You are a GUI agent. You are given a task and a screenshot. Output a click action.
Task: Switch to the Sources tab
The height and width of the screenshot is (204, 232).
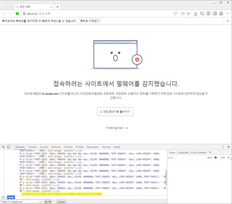pyautogui.click(x=44, y=147)
